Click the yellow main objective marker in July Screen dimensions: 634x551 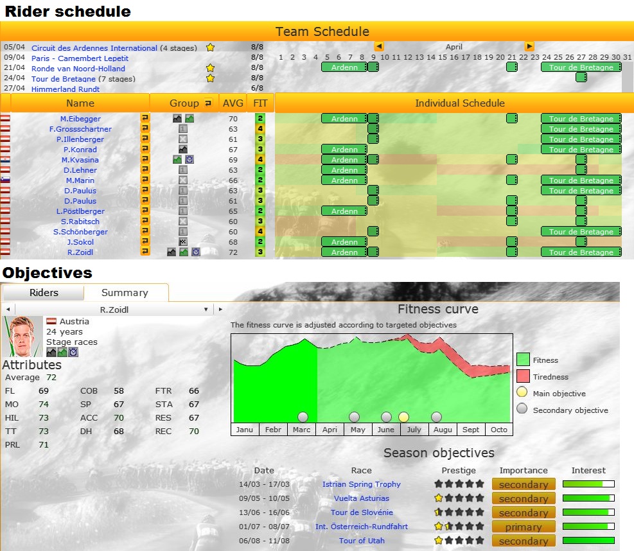point(403,417)
